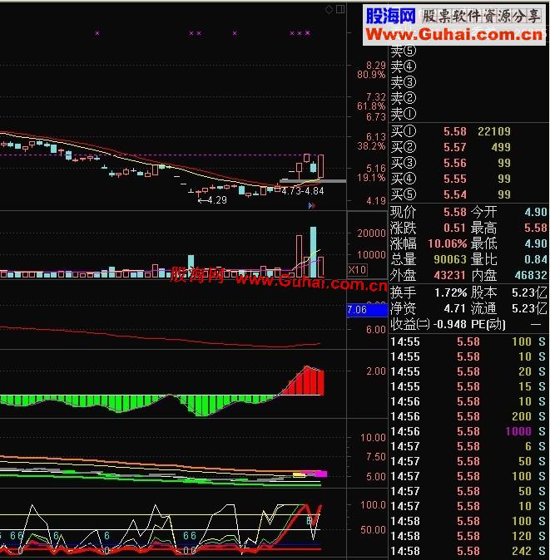Select the 卖⑤ ask row
Screen dimensions: 550x560
pyautogui.click(x=468, y=51)
